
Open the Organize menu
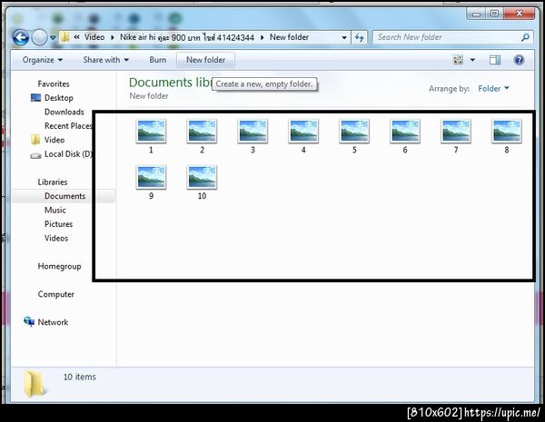43,60
